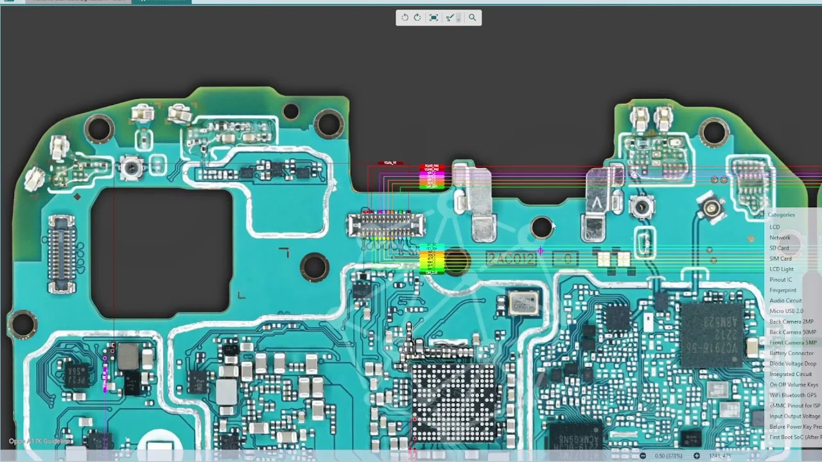Fit the board to screen

pyautogui.click(x=433, y=18)
